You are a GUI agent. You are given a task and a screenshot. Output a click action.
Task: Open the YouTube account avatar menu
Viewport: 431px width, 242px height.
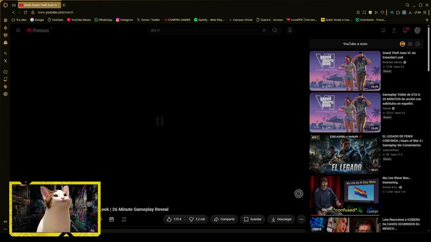point(418,30)
